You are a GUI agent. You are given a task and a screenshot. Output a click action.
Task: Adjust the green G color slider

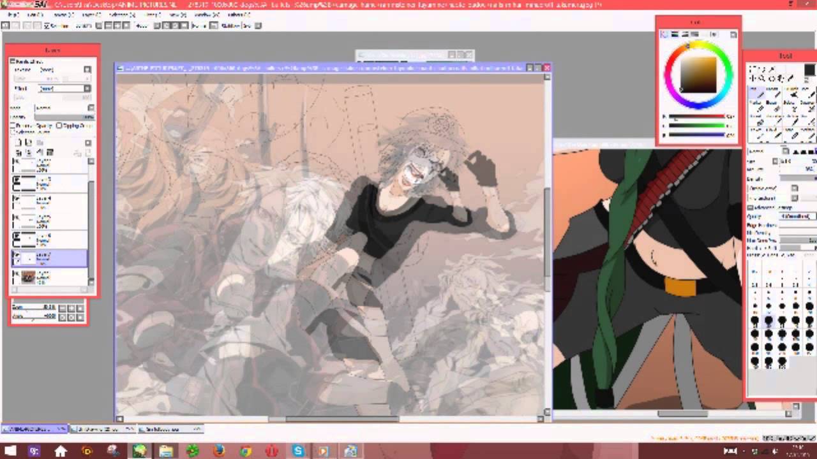697,126
